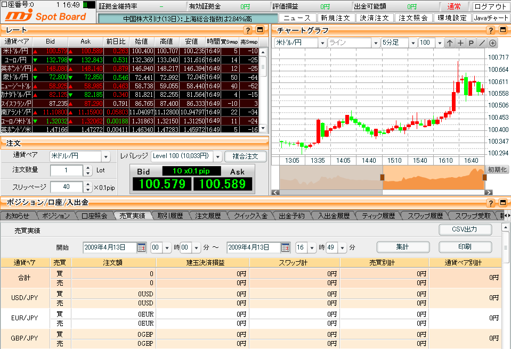The width and height of the screenshot is (511, 349).
Task: Switch to 注文履歴 tab
Action: point(208,215)
